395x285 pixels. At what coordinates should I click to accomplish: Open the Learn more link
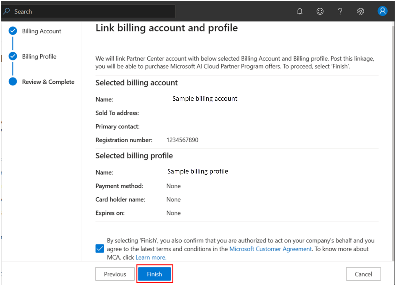(151, 257)
